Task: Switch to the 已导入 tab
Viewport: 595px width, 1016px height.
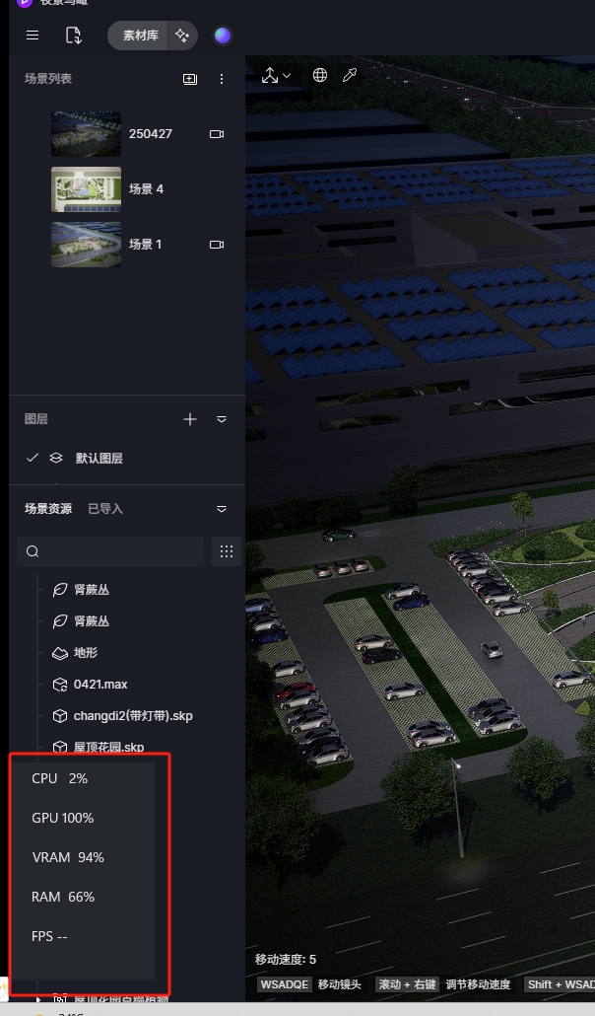Action: [105, 509]
